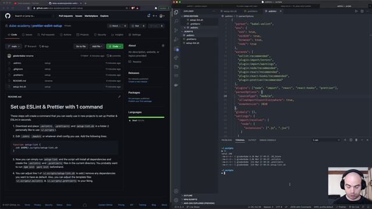
Task: Open Issues in GitHub top nav
Action: pyautogui.click(x=78, y=16)
